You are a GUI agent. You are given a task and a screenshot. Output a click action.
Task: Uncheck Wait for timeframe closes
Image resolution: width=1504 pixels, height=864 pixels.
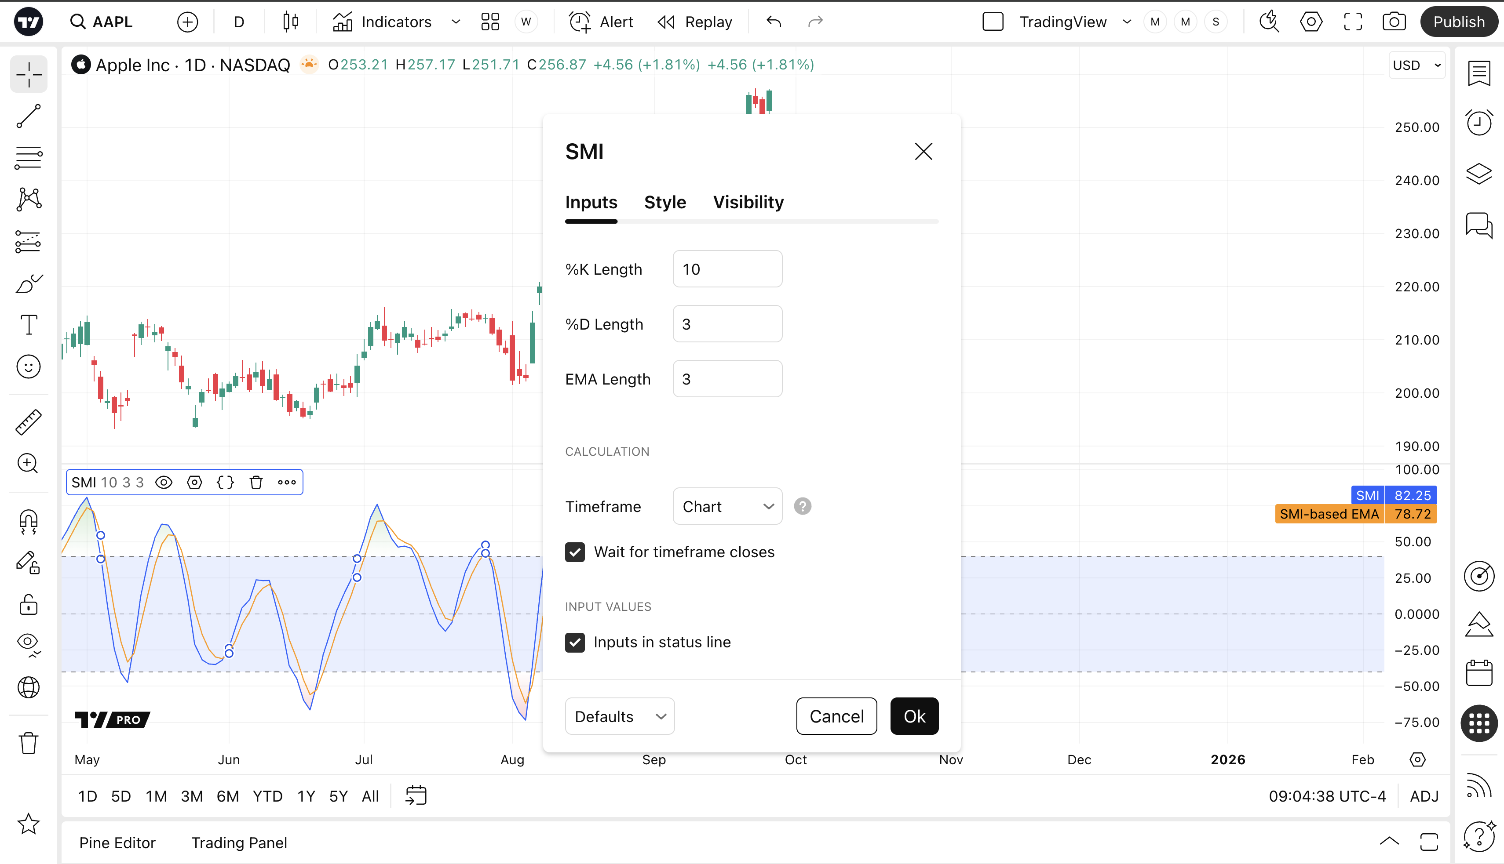(575, 552)
